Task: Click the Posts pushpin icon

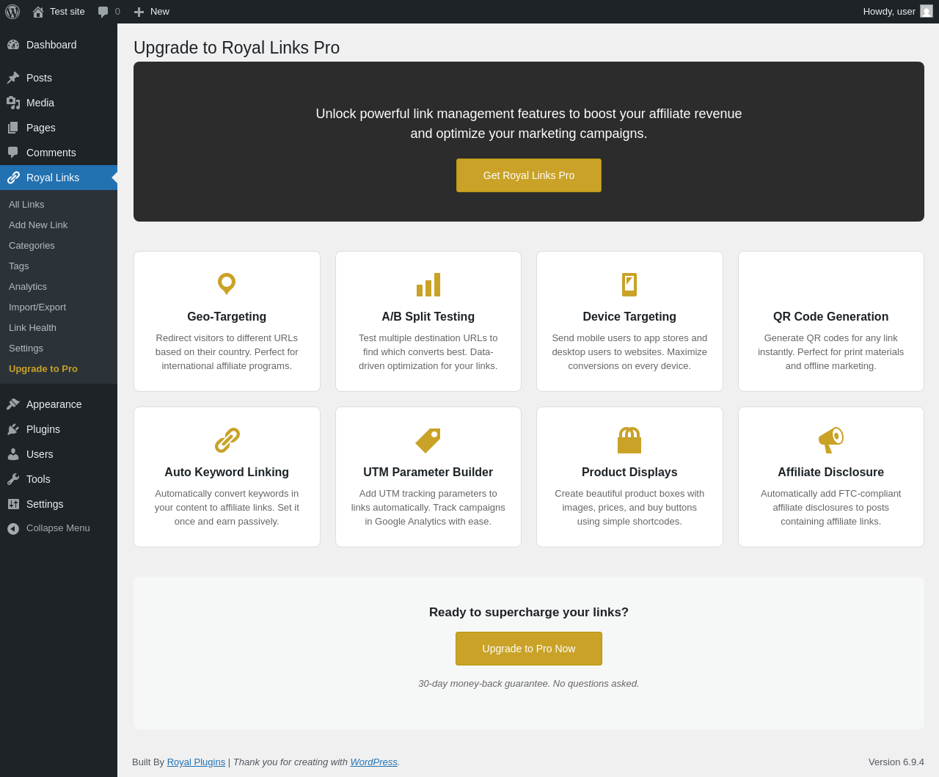Action: 13,78
